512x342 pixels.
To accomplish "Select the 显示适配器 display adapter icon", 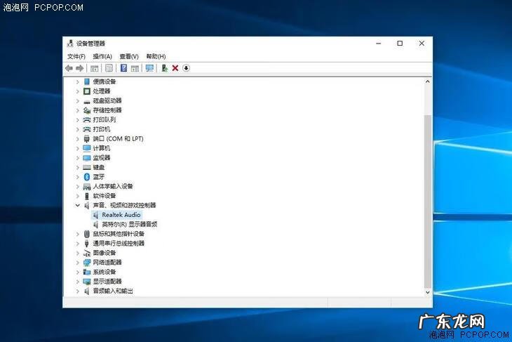I will click(87, 282).
